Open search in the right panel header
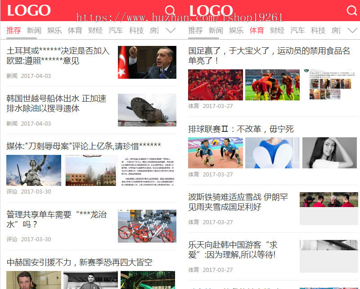The image size is (360, 289). 352,10
